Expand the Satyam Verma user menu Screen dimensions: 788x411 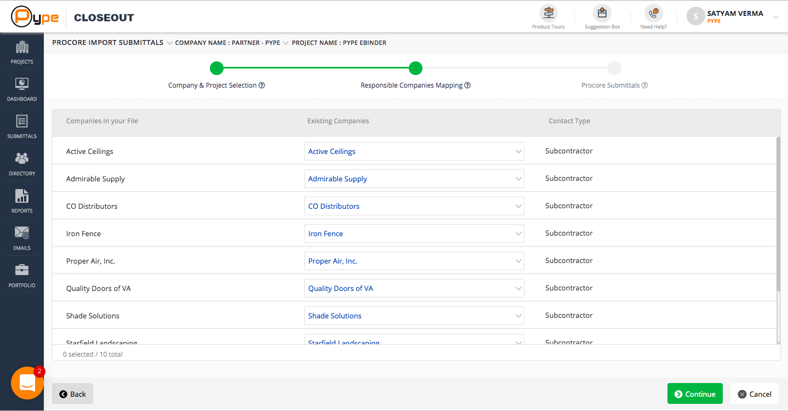pyautogui.click(x=775, y=17)
